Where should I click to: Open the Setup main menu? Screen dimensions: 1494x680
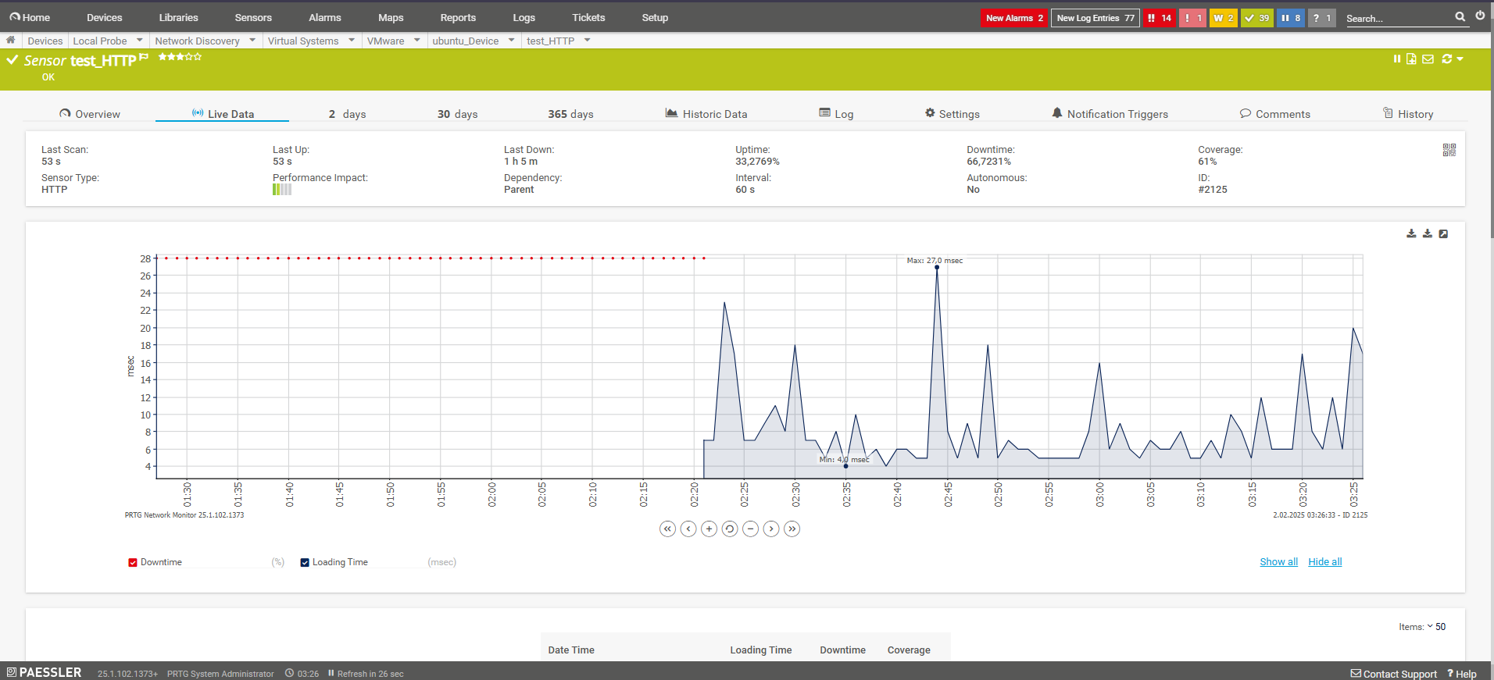point(655,17)
